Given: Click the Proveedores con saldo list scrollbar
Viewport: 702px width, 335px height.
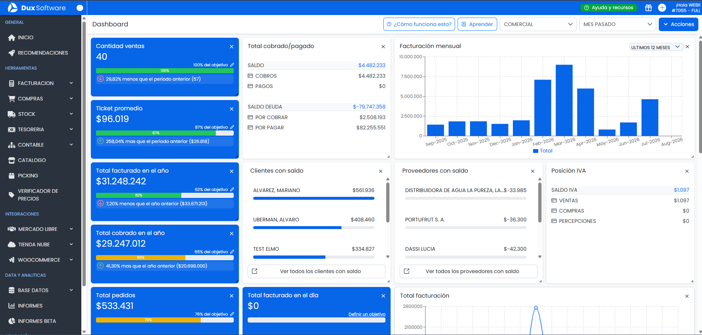Looking at the screenshot, I should coord(540,202).
